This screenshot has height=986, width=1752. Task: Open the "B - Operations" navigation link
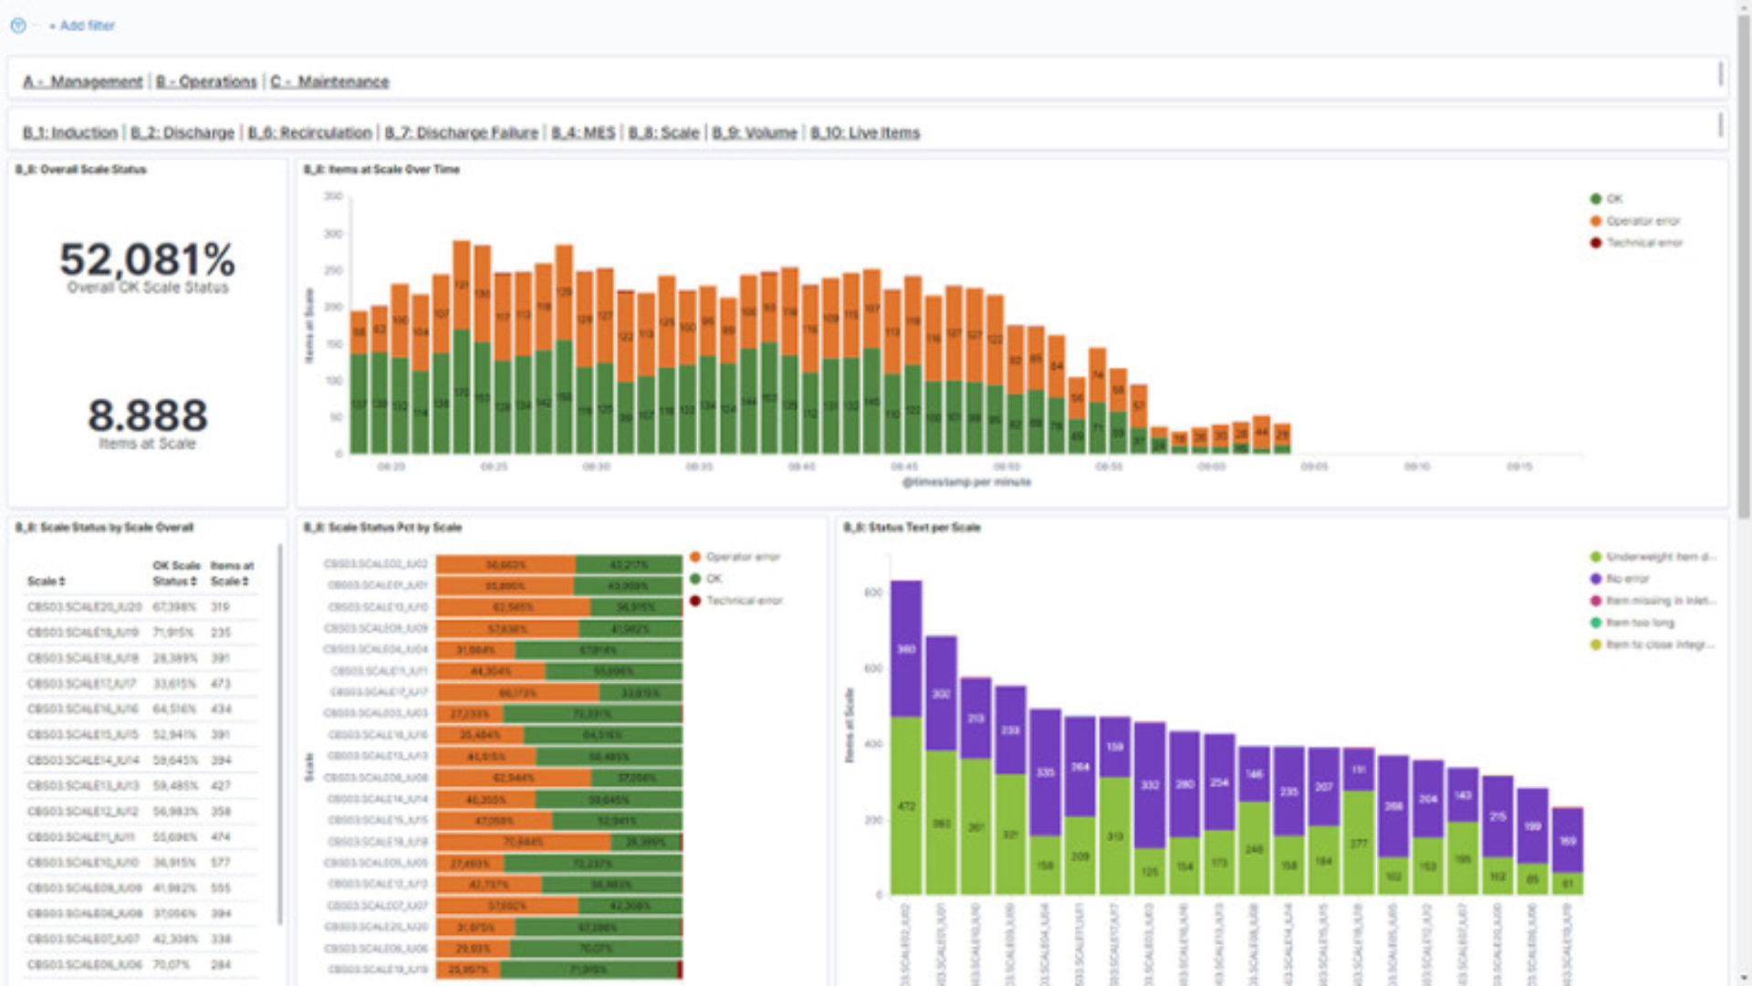point(205,81)
